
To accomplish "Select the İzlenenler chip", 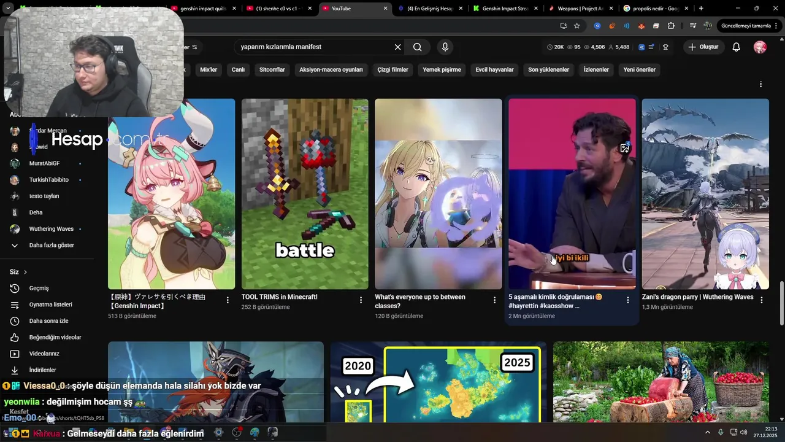I will [596, 69].
